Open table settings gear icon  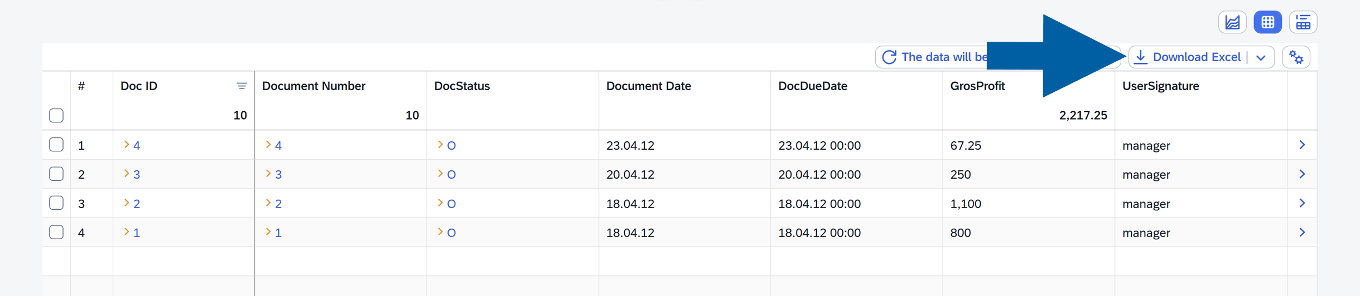pyautogui.click(x=1296, y=57)
